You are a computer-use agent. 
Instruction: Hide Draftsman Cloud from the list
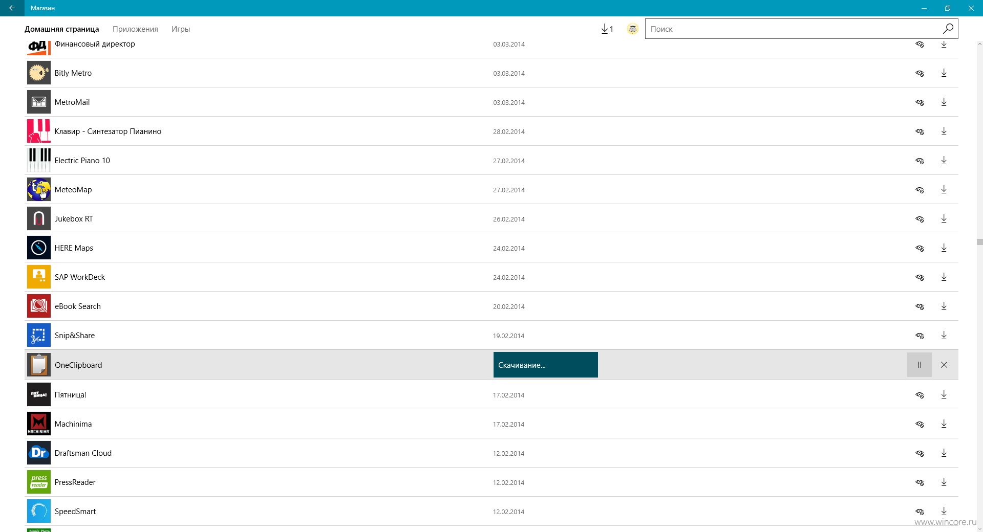(920, 454)
